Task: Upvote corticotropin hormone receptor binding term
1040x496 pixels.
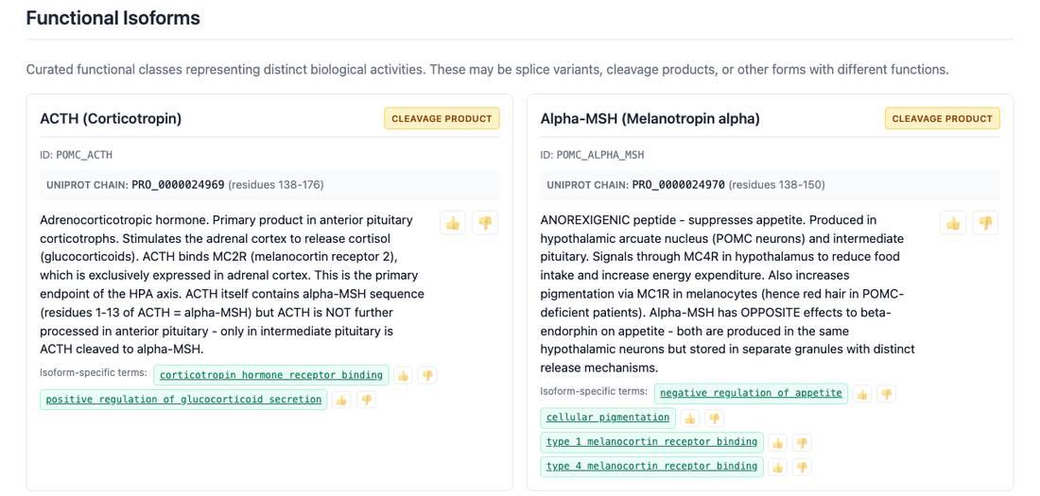Action: [x=403, y=375]
